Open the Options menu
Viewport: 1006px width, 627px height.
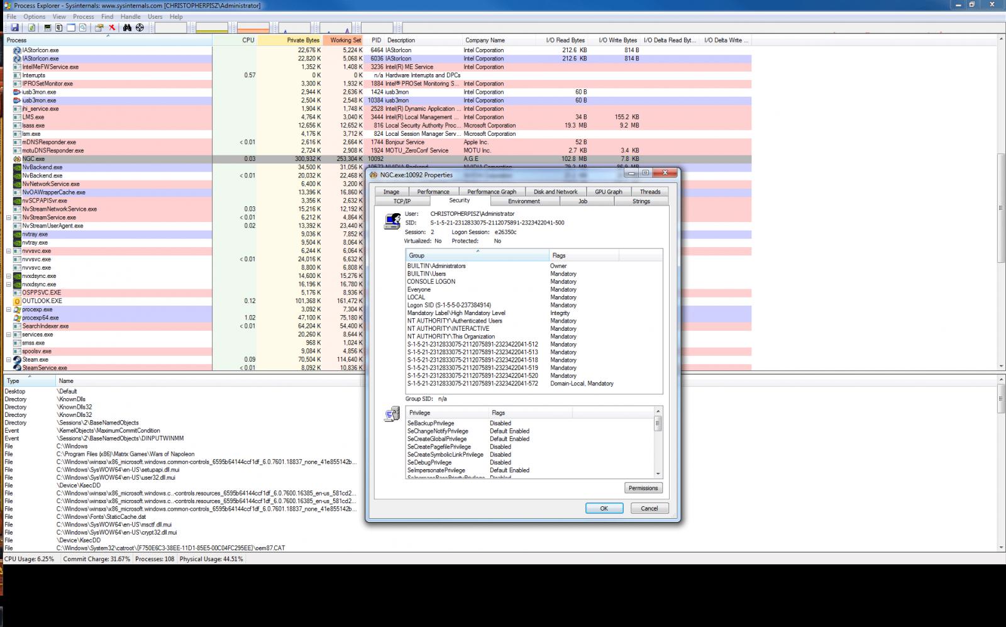tap(35, 16)
